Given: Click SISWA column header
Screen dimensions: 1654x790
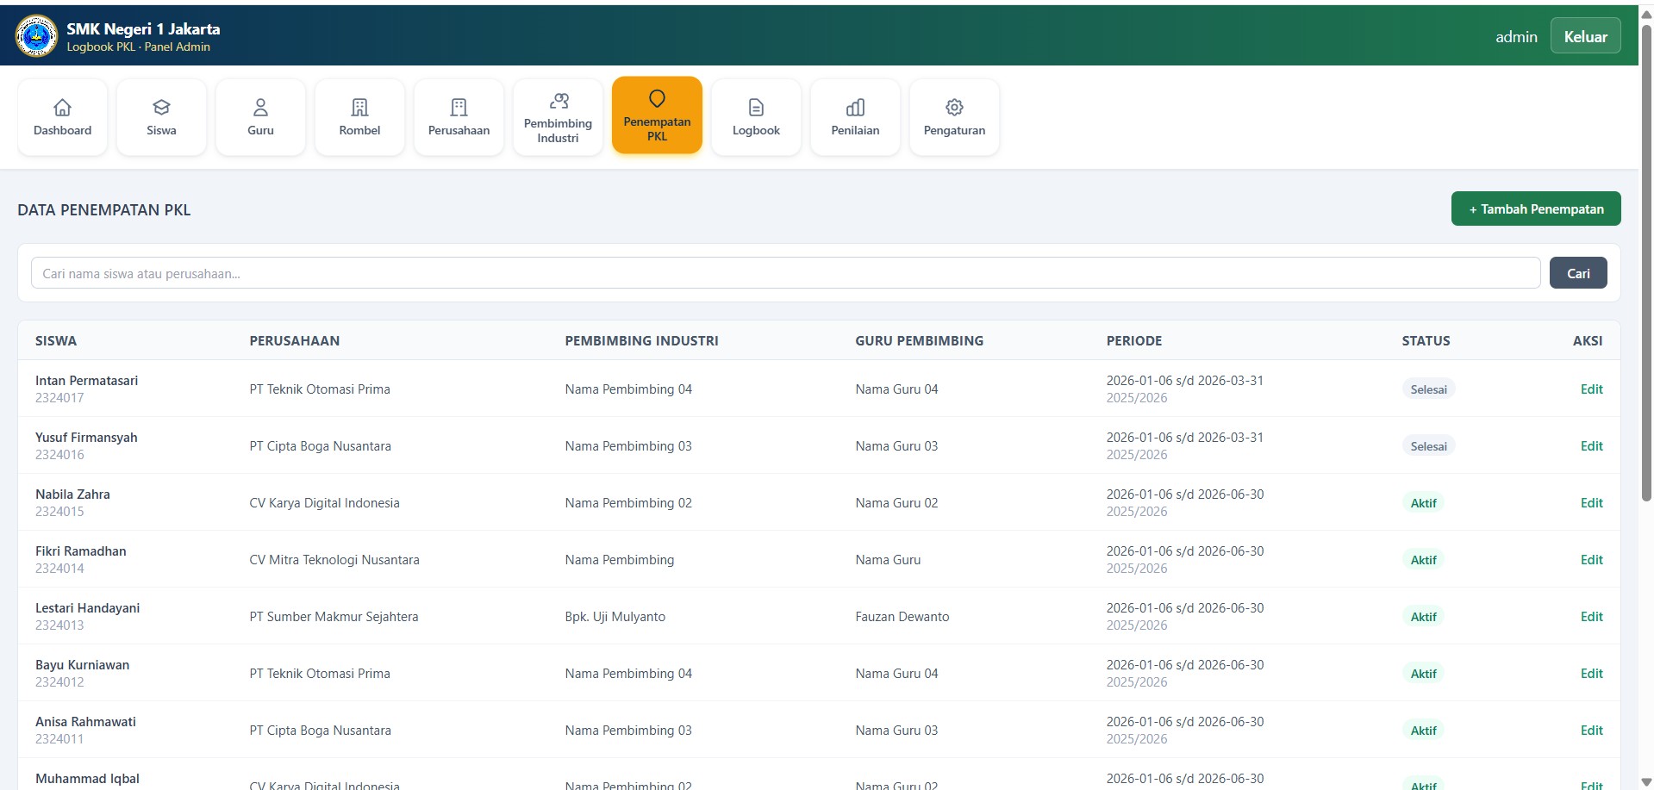Looking at the screenshot, I should tap(56, 340).
